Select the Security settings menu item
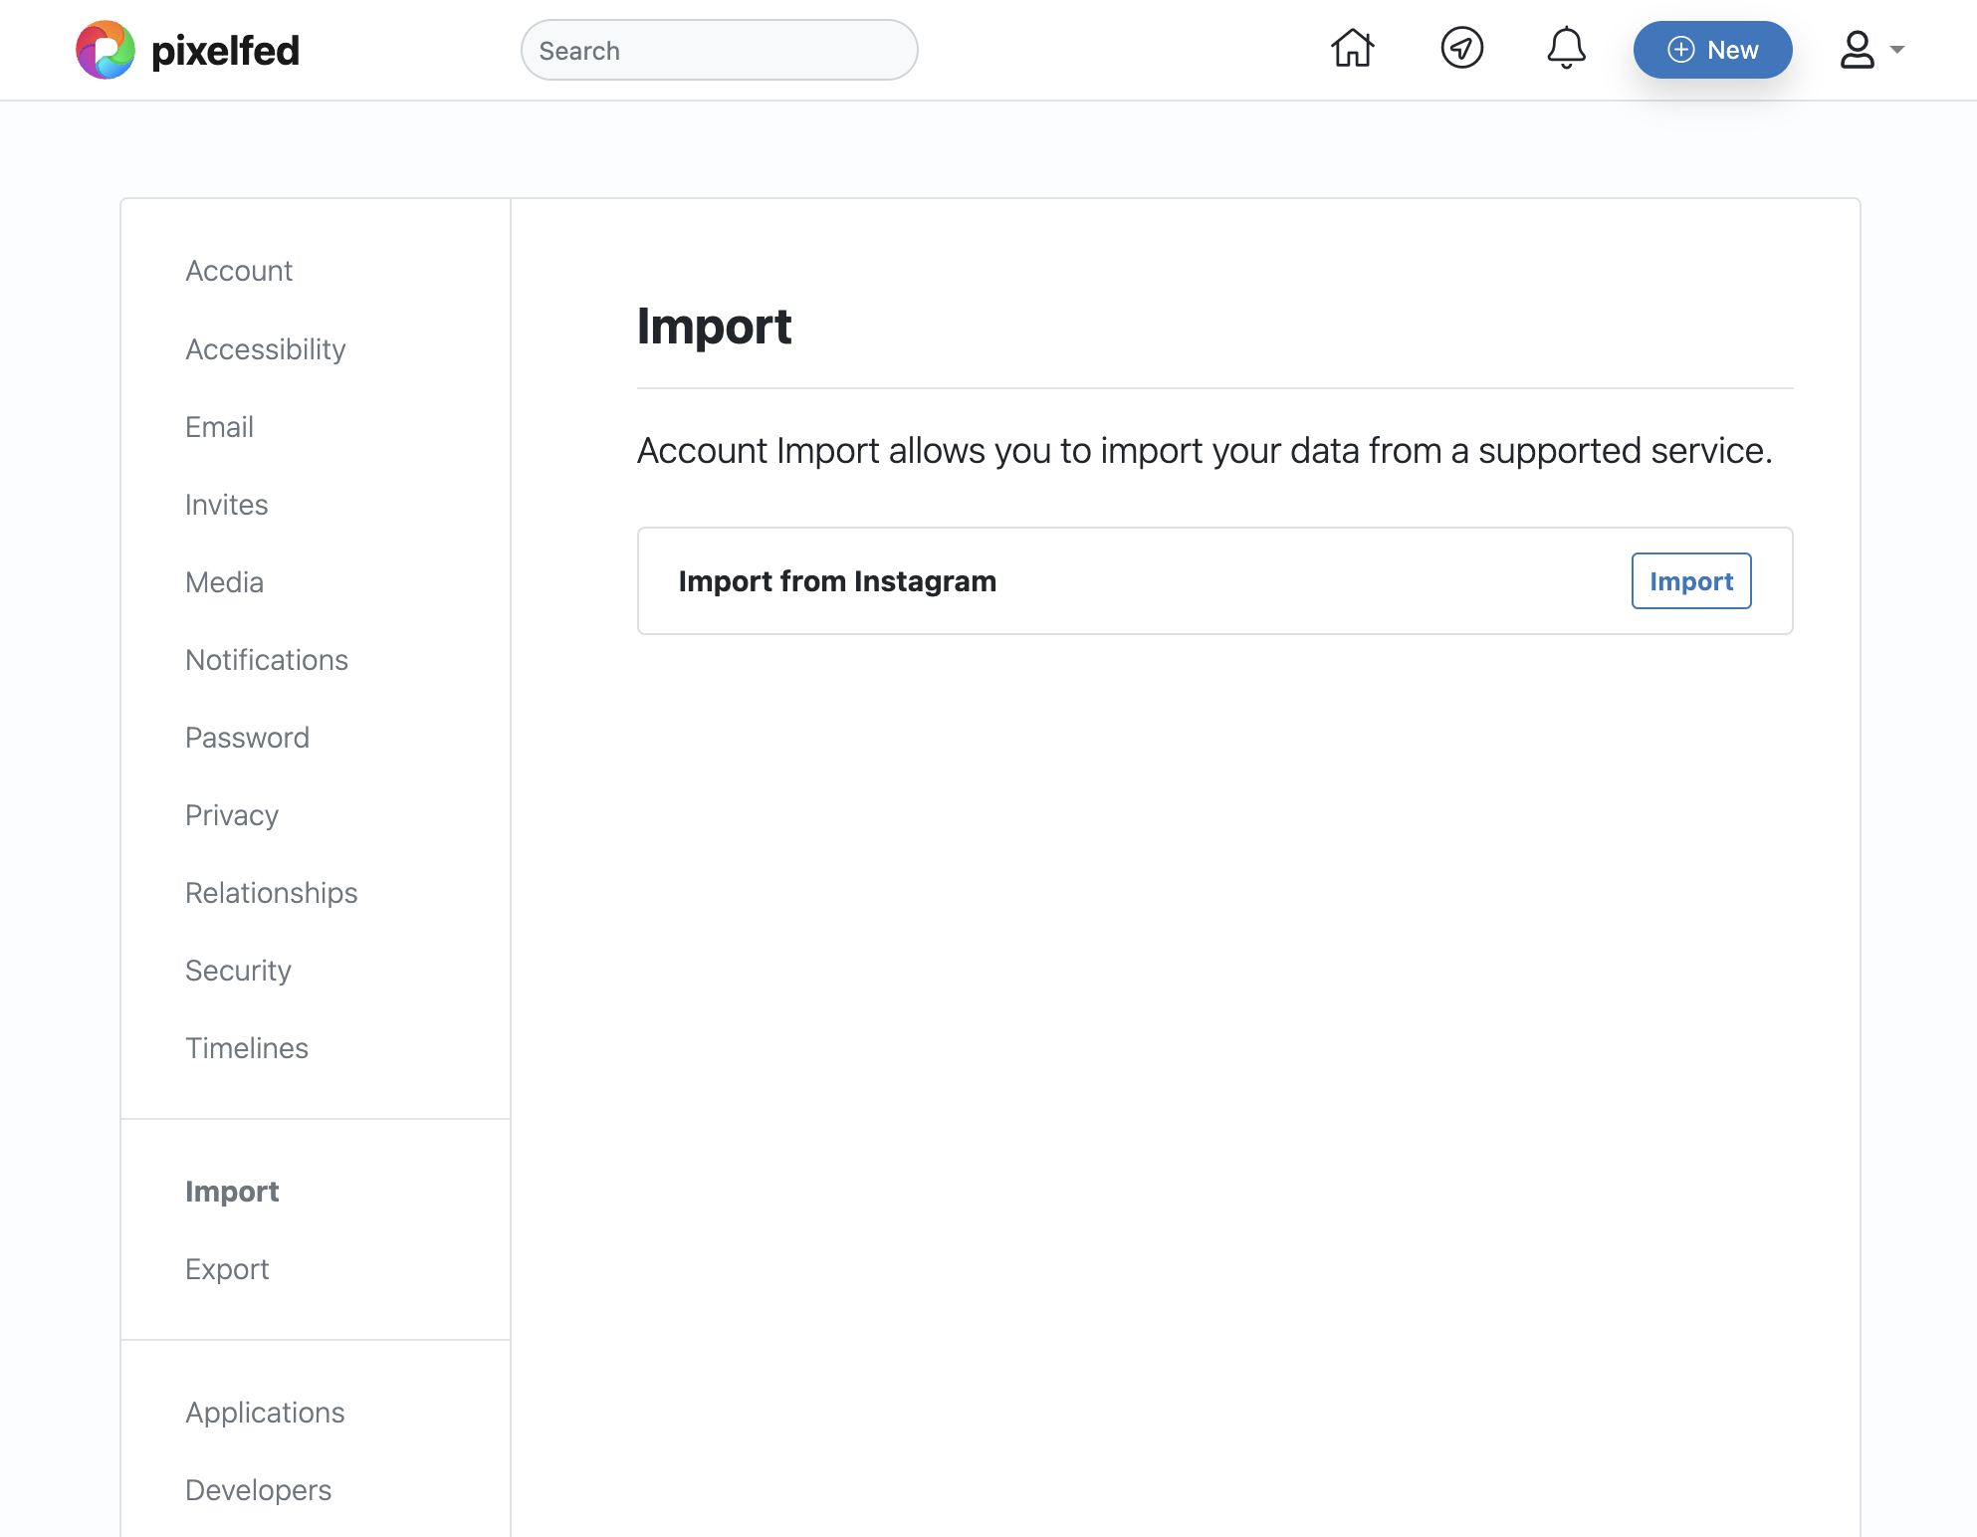Screen dimensions: 1977x1537 tap(238, 969)
